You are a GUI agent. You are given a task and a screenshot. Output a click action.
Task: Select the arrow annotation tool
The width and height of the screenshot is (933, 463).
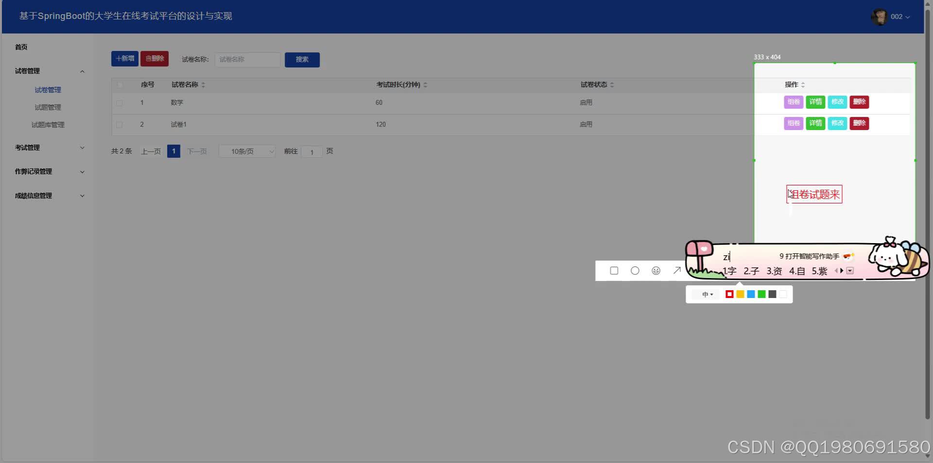click(677, 270)
